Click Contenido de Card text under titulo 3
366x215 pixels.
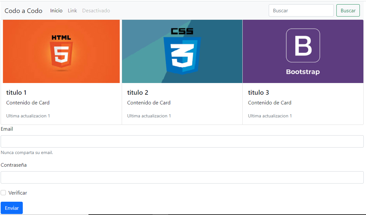[269, 103]
